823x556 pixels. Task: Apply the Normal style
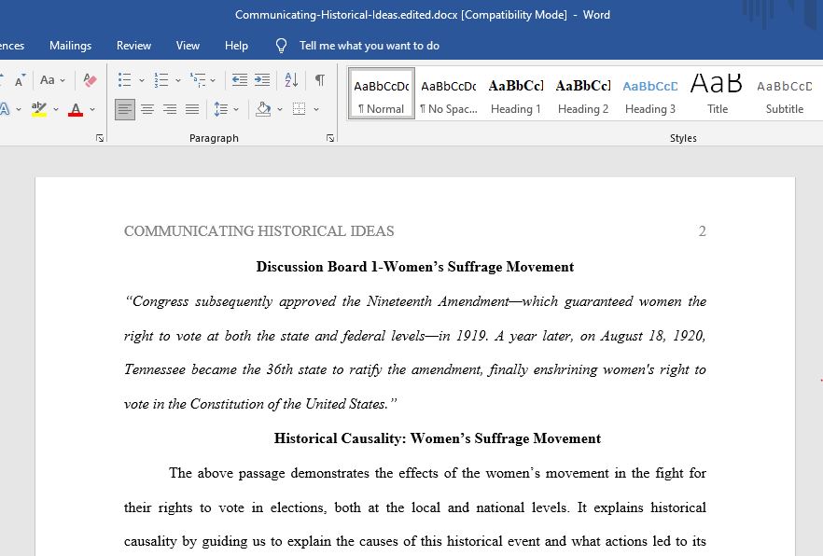click(x=382, y=93)
